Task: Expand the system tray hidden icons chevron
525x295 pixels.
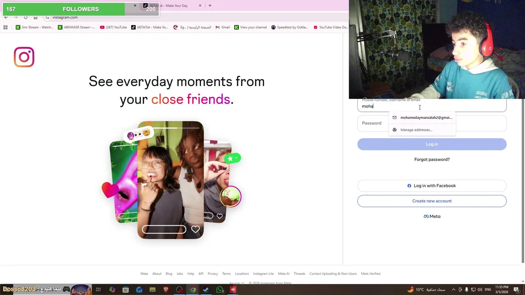Action: [x=454, y=290]
